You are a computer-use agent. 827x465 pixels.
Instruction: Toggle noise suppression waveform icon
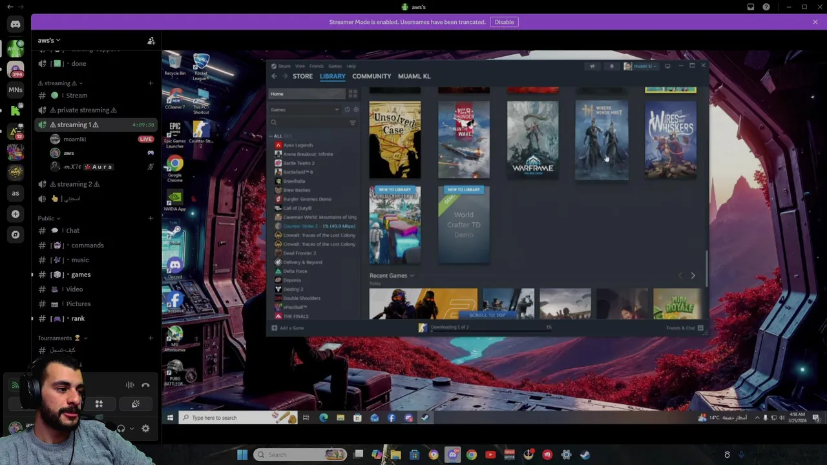[x=130, y=385]
